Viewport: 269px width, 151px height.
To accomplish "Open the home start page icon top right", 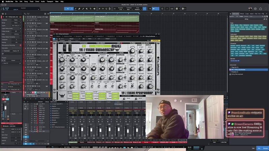I will [x=260, y=9].
